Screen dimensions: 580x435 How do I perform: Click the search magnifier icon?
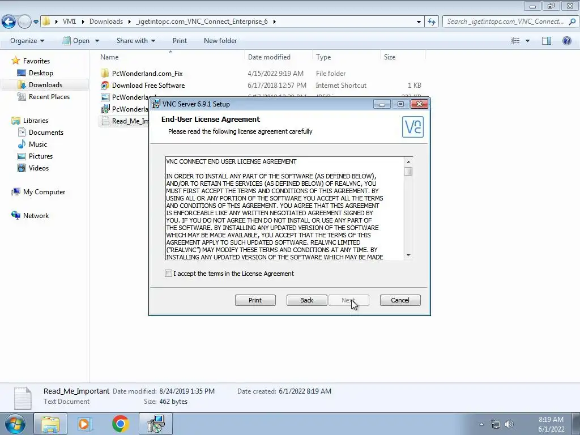[x=572, y=22]
